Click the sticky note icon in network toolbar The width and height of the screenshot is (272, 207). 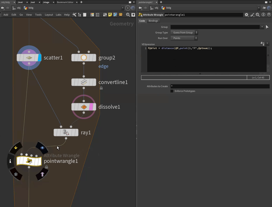[110, 15]
